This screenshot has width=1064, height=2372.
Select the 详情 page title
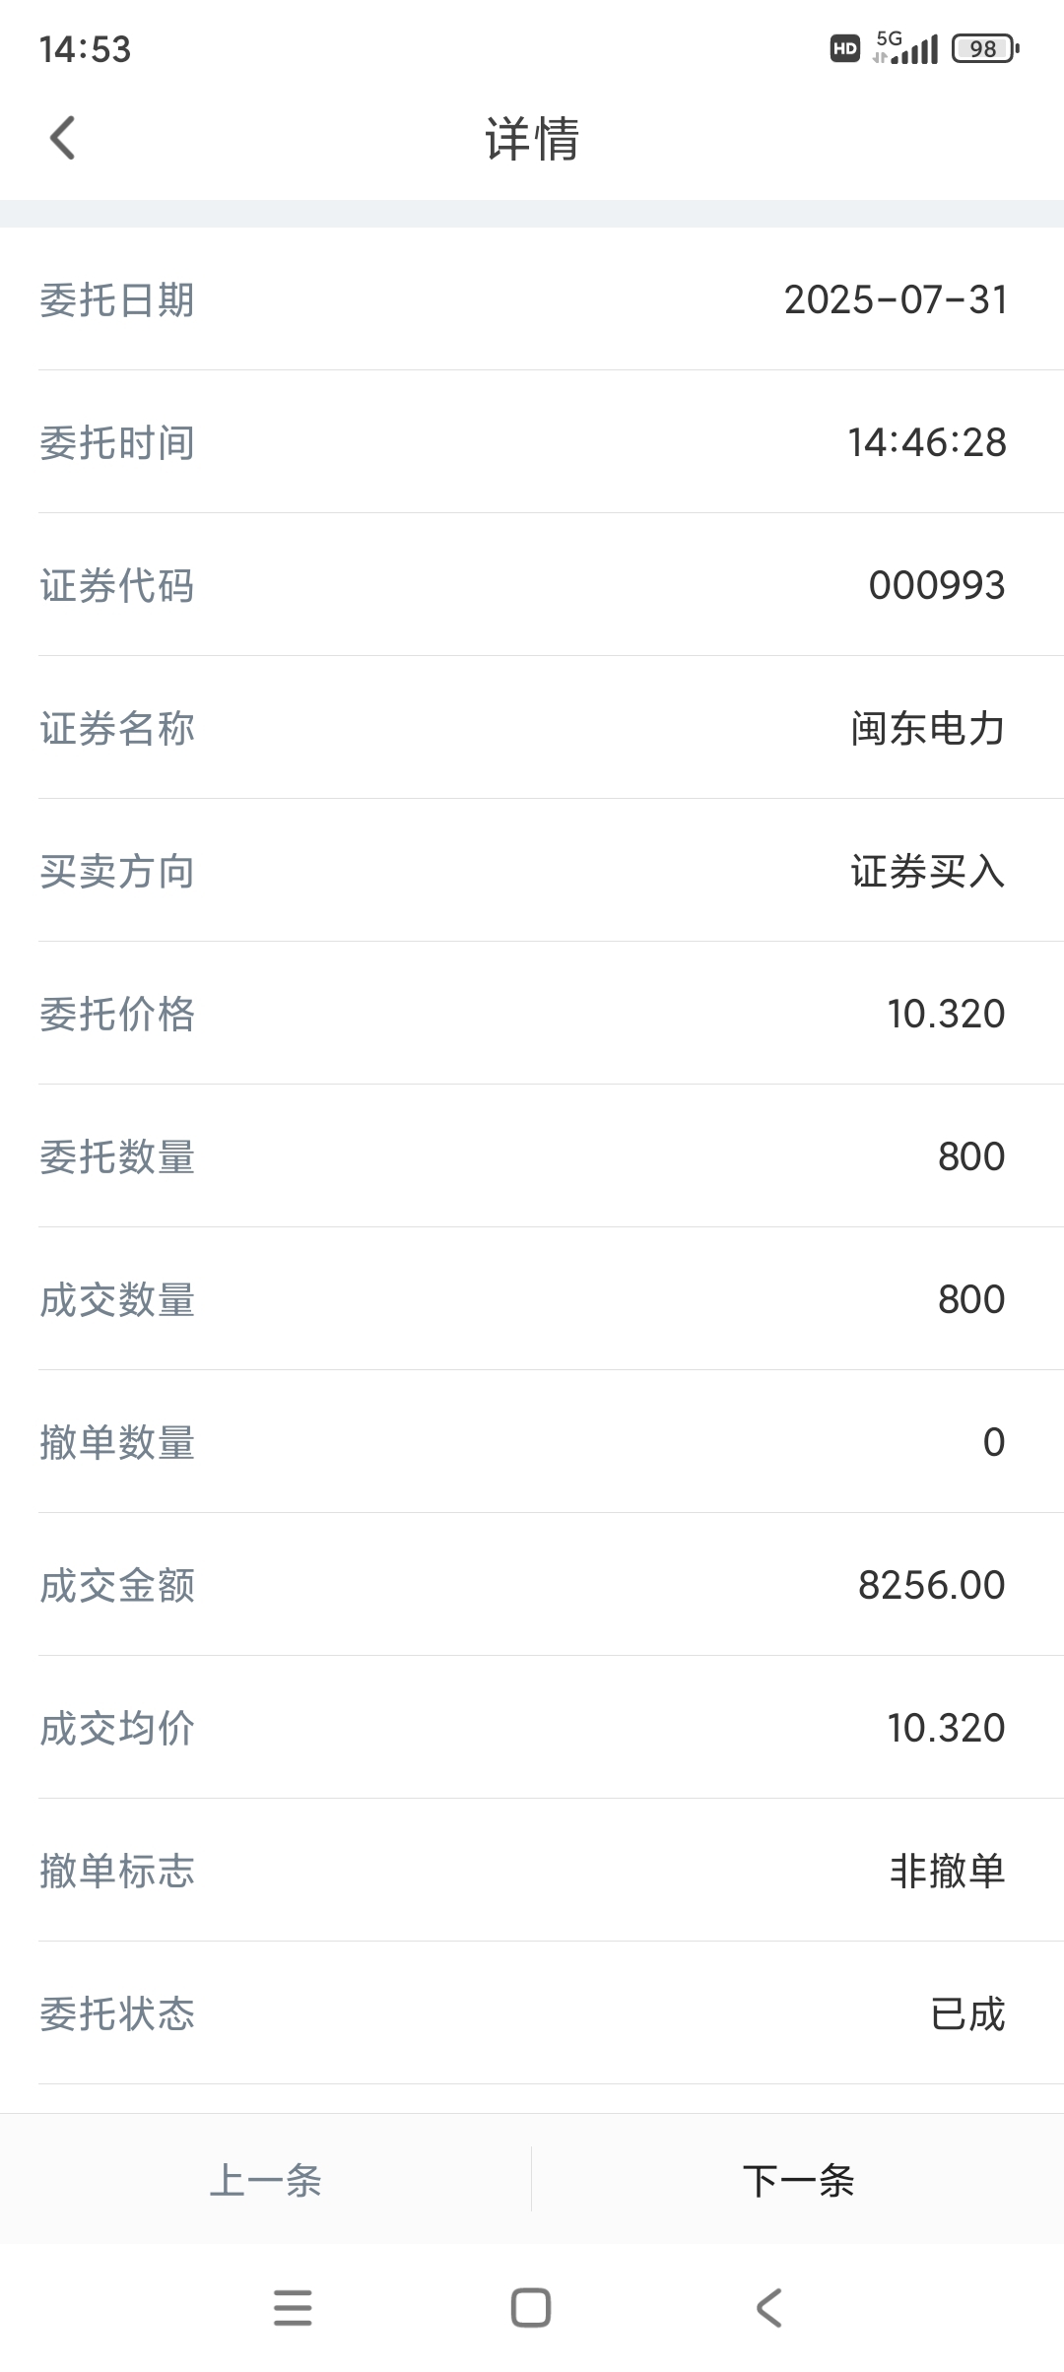pos(532,138)
